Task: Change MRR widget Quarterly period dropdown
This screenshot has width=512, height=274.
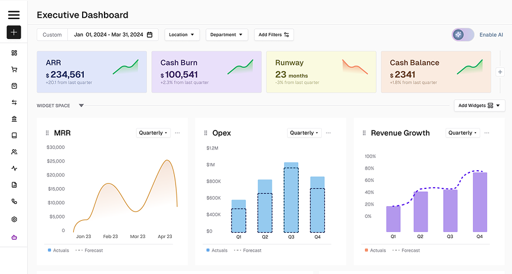Action: (x=154, y=133)
